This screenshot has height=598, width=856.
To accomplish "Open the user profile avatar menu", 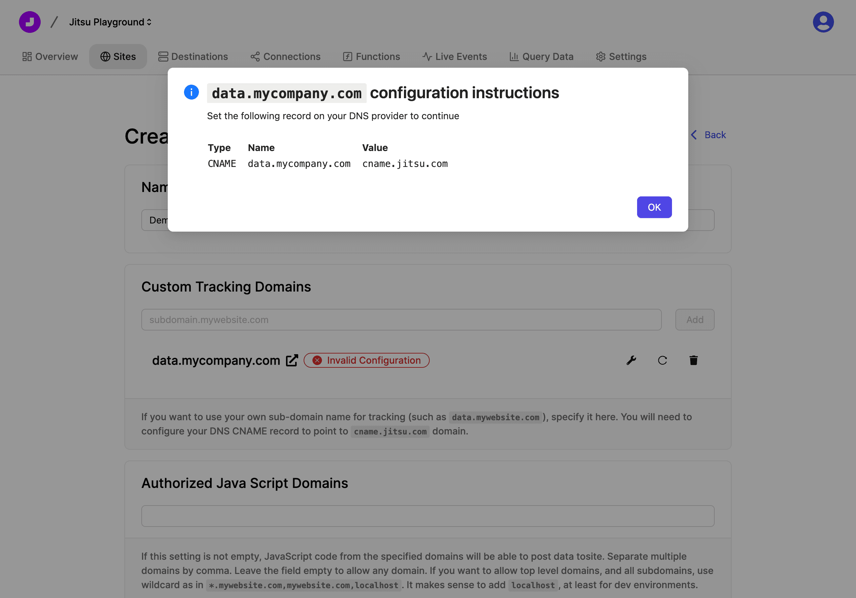I will click(823, 22).
